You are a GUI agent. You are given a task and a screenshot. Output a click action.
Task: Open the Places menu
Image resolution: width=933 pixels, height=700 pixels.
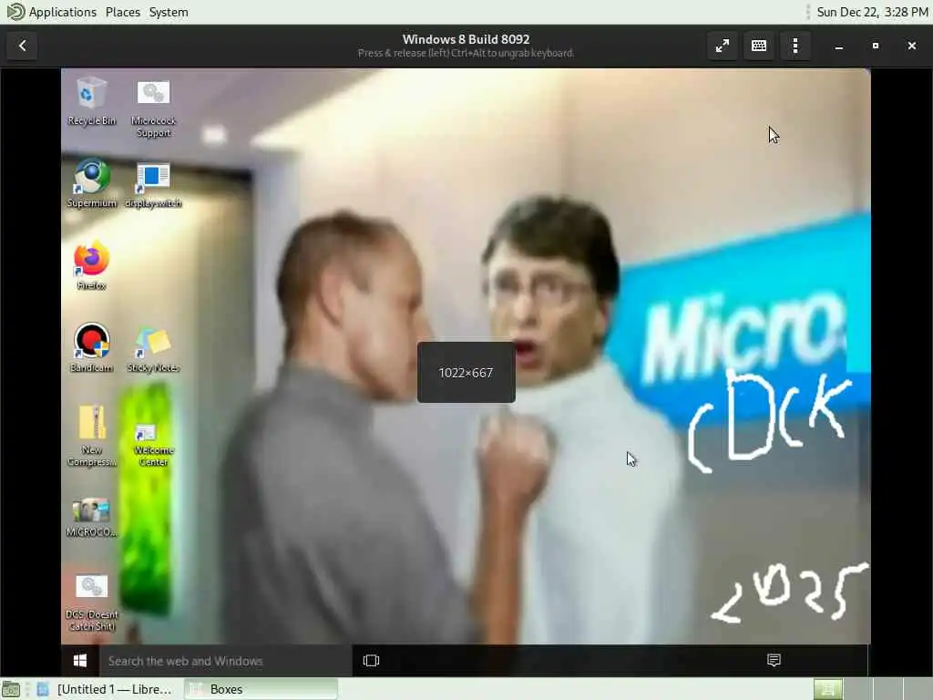[x=123, y=12]
